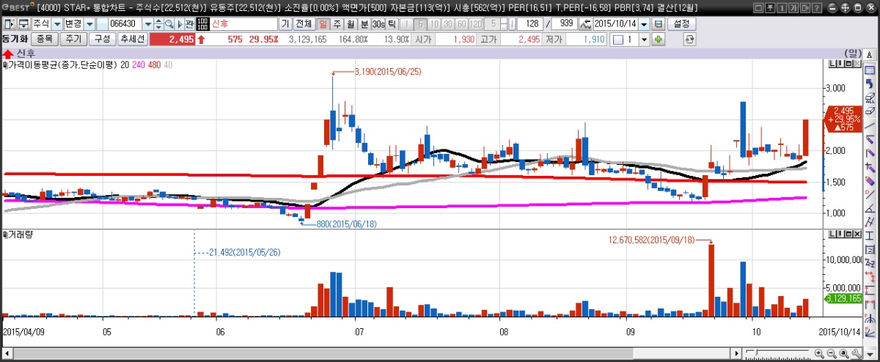Image resolution: width=880 pixels, height=362 pixels.
Task: Toggle the 전체 view button
Action: tap(304, 23)
